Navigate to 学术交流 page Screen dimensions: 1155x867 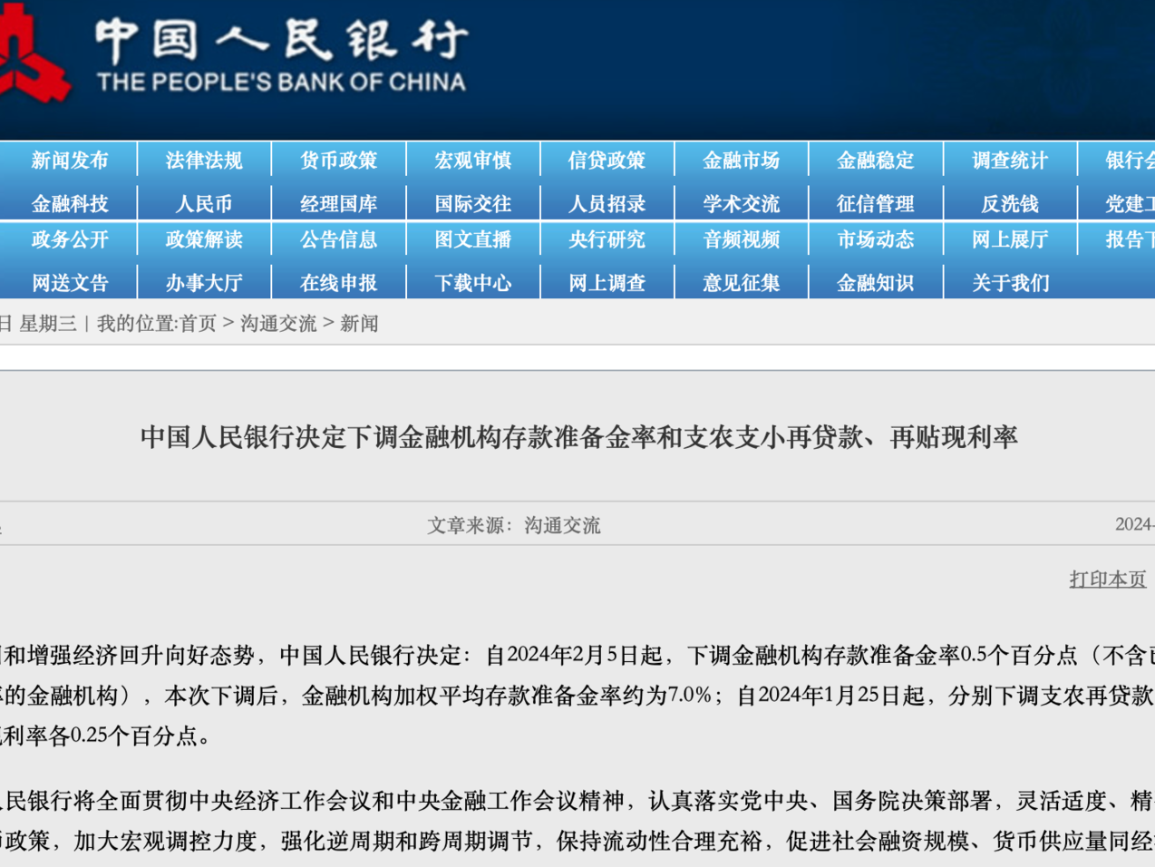tap(741, 204)
